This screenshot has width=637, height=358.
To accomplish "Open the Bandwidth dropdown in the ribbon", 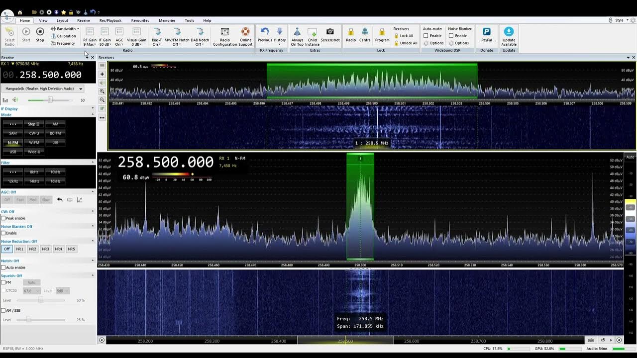I will point(66,29).
